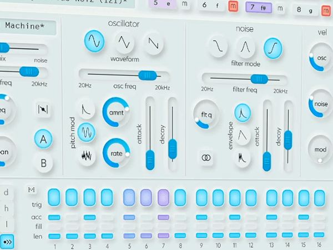Viewport: 333px width, 250px height.
Task: Select the high-pass noise filter mode
Action: (x=273, y=47)
